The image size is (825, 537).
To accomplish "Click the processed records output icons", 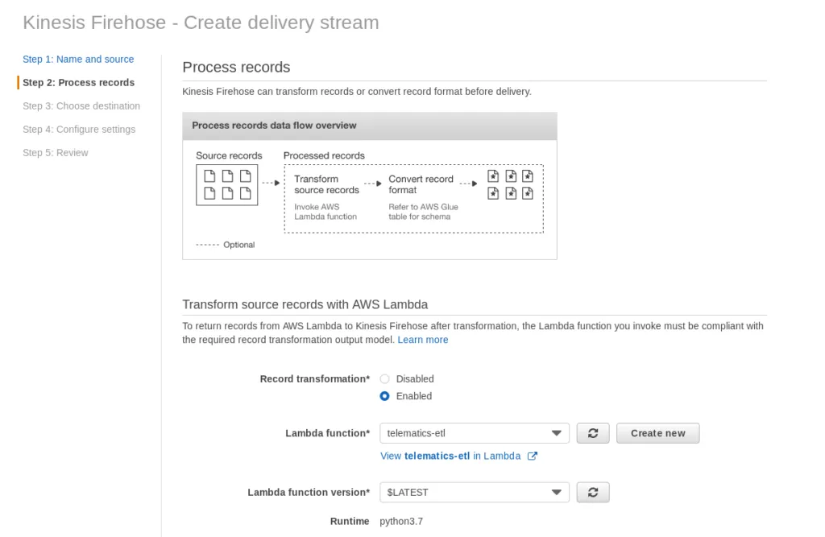I will [511, 184].
